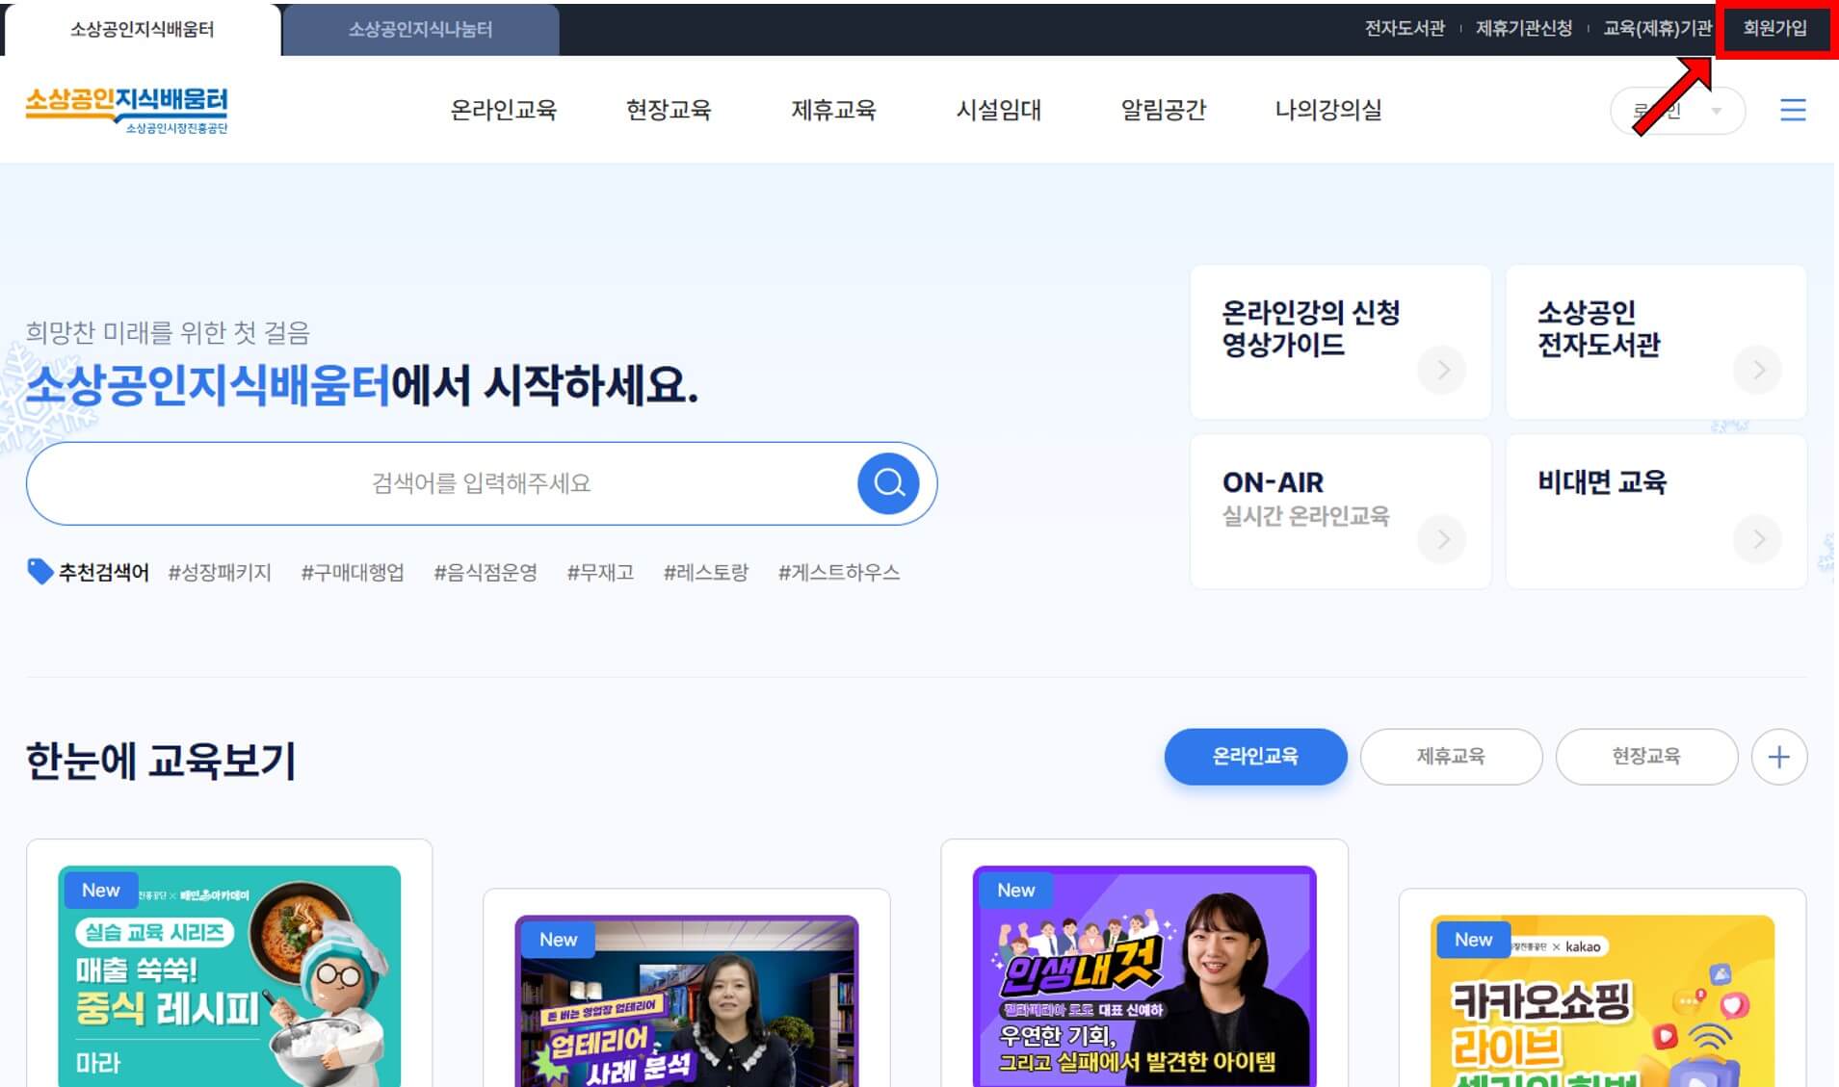
Task: Open 비대면 교육 with its arrow icon
Action: pyautogui.click(x=1756, y=539)
